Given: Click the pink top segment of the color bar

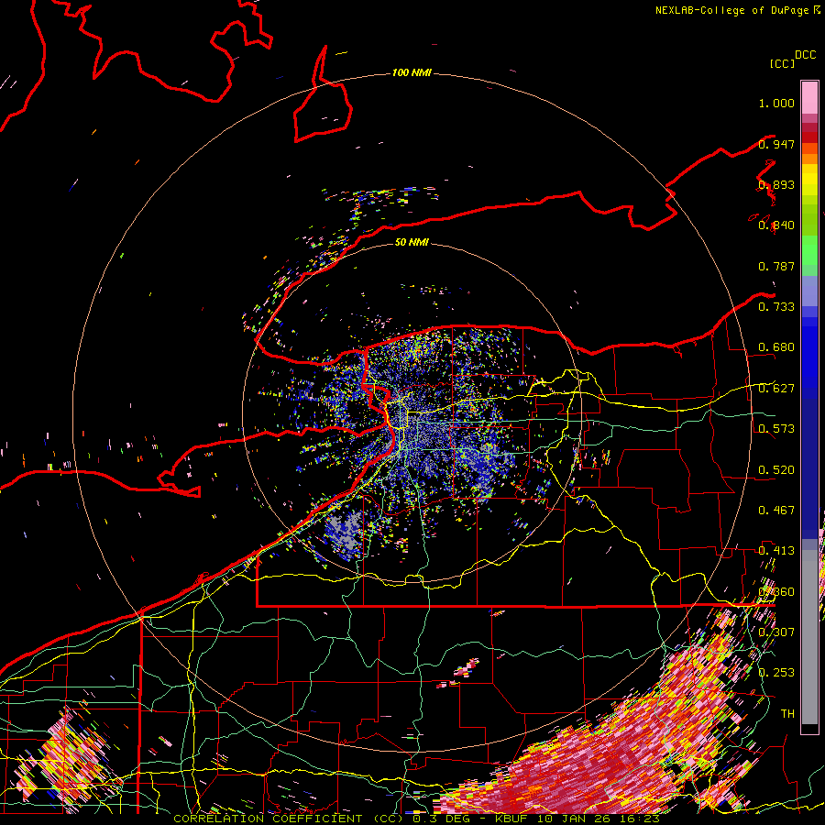Looking at the screenshot, I should 809,97.
